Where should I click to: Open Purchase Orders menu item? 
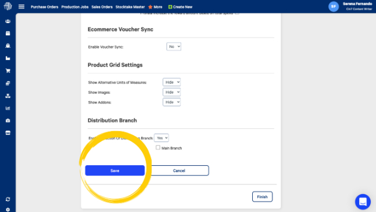pyautogui.click(x=45, y=7)
